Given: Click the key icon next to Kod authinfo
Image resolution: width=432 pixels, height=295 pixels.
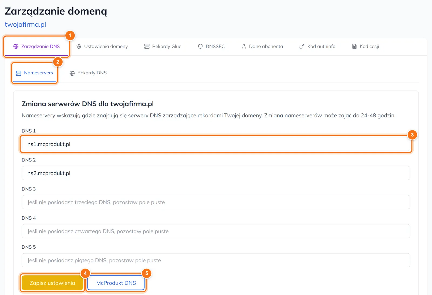Looking at the screenshot, I should [302, 46].
